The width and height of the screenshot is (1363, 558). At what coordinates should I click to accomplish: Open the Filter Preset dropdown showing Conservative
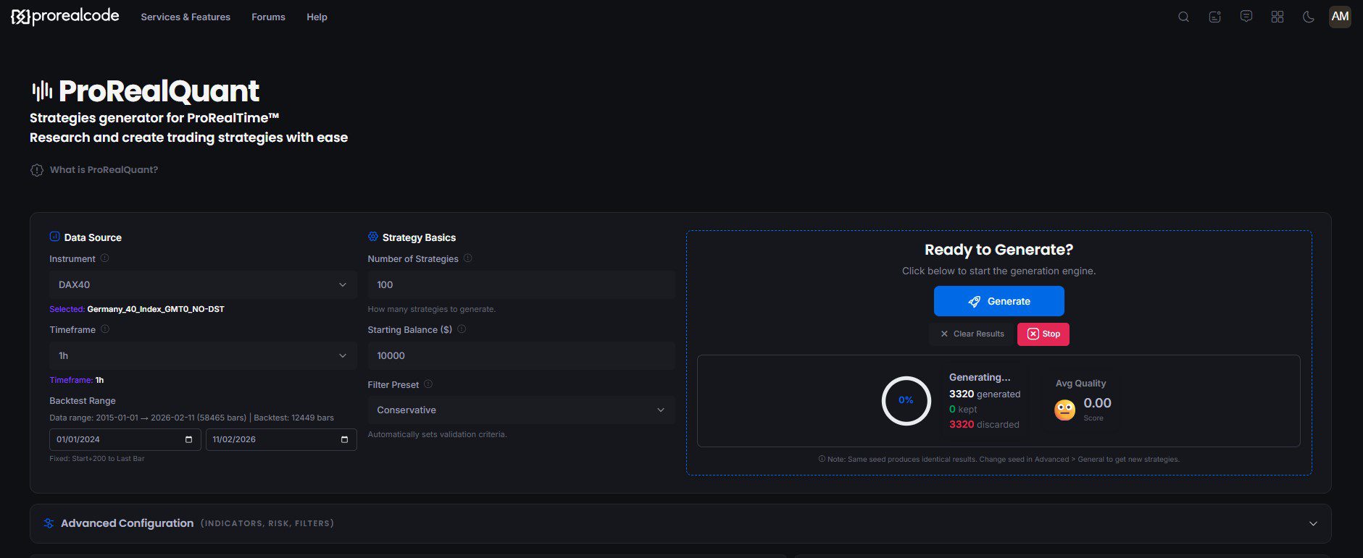point(521,410)
